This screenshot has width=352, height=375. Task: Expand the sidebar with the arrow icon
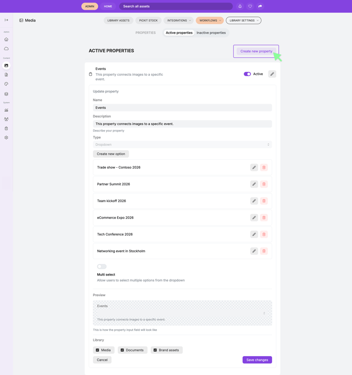(x=6, y=20)
